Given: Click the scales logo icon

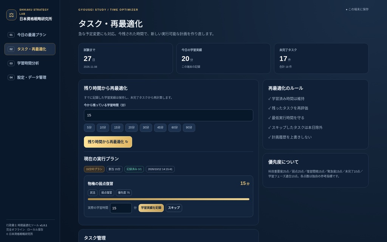Looking at the screenshot, I should coord(11,15).
